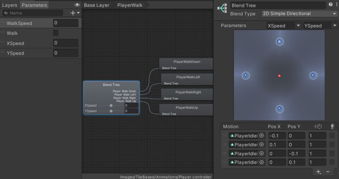The width and height of the screenshot is (339, 179).
Task: Click the parameter Name search field
Action: click(33, 13)
